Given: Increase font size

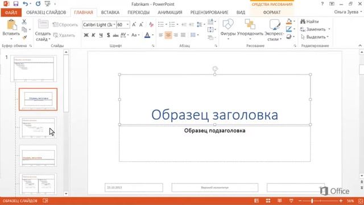Looking at the screenshot, I should click(x=134, y=24).
